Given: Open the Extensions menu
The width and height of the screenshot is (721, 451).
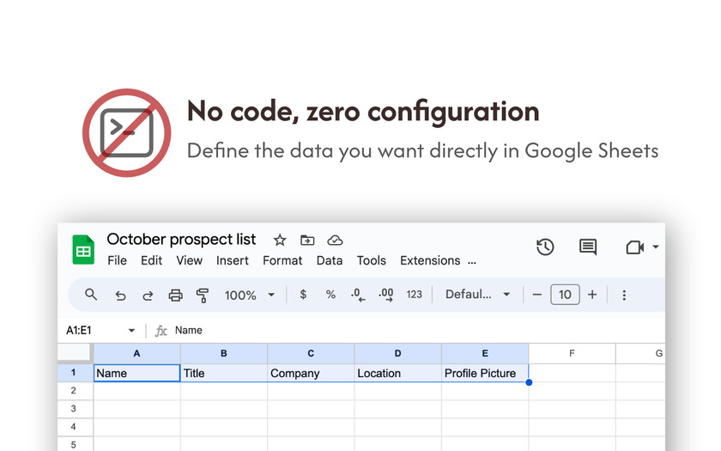Looking at the screenshot, I should [430, 260].
